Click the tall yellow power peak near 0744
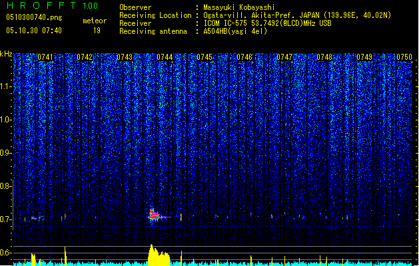 tap(159, 255)
